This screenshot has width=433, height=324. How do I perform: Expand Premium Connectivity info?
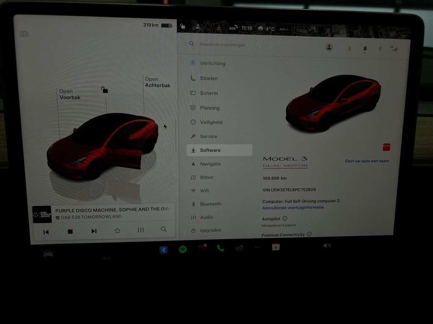(309, 234)
